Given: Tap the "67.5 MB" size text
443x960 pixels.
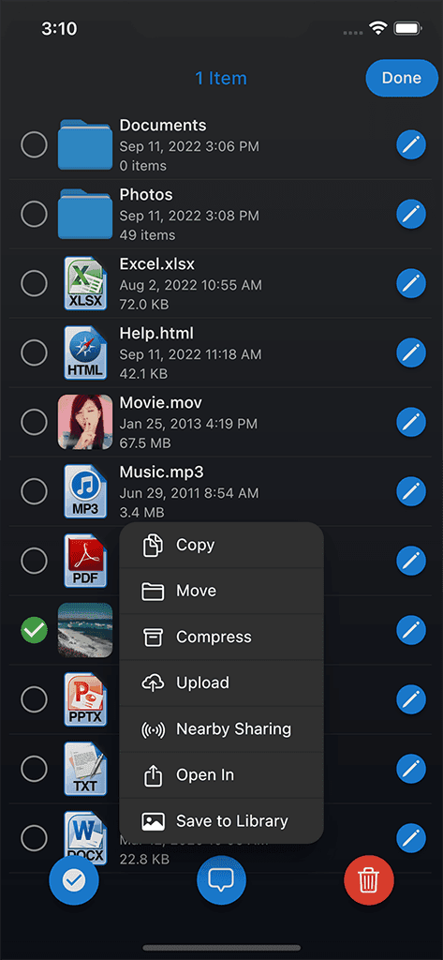Looking at the screenshot, I should click(x=145, y=442).
